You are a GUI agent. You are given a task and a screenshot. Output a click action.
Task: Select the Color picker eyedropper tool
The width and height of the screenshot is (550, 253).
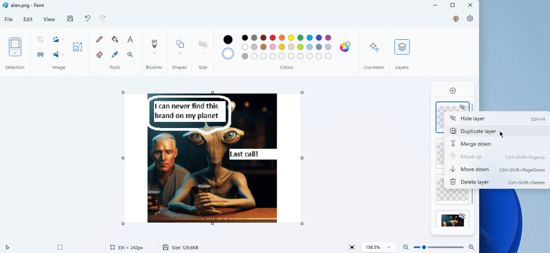click(x=115, y=54)
